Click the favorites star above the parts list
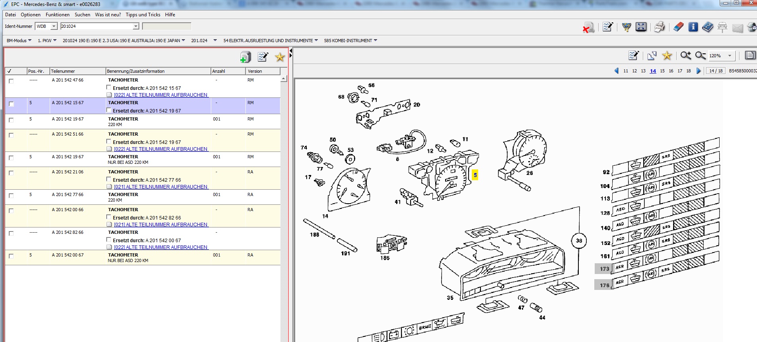 280,57
